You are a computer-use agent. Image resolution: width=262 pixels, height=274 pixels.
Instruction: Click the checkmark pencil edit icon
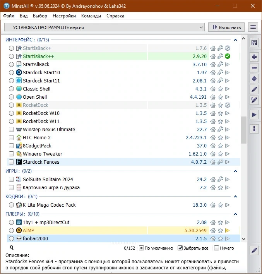point(254,100)
